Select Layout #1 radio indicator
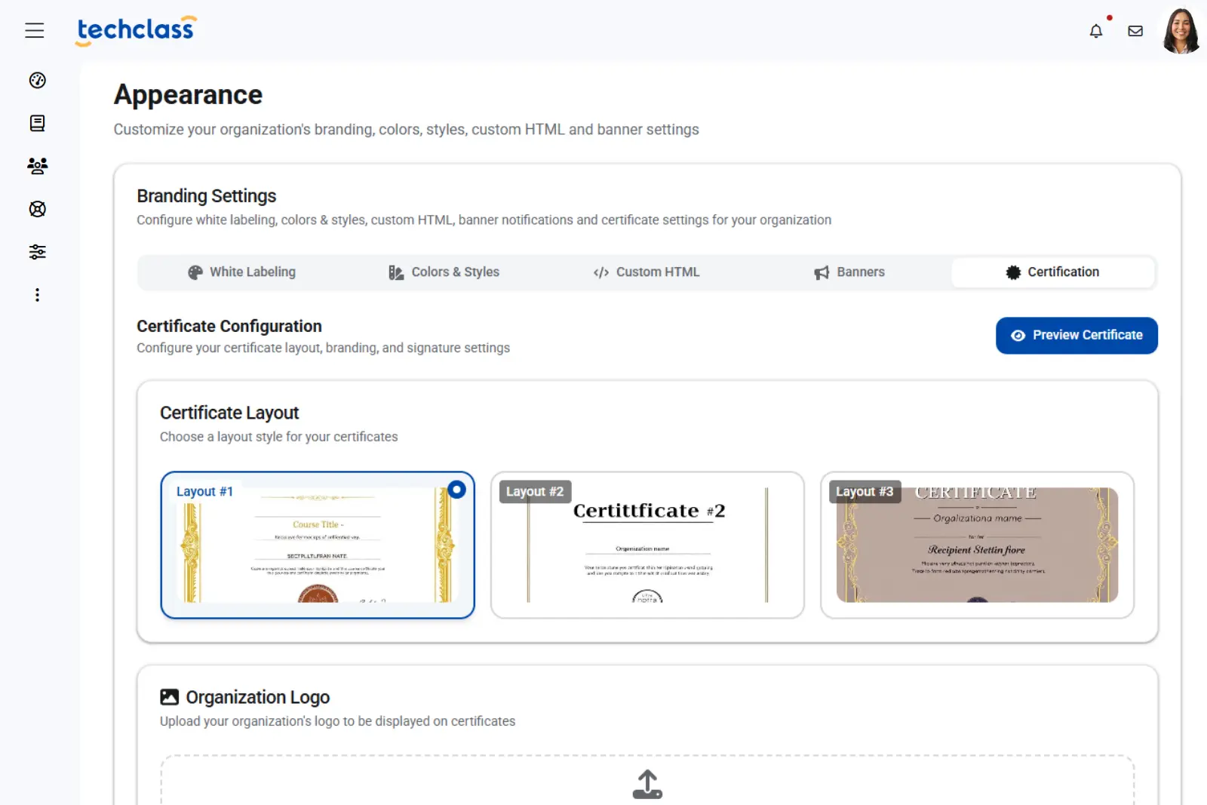 pos(456,490)
